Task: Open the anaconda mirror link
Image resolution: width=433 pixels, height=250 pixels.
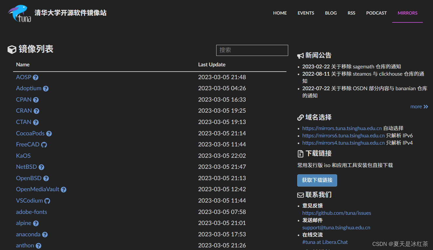Action: (x=28, y=234)
